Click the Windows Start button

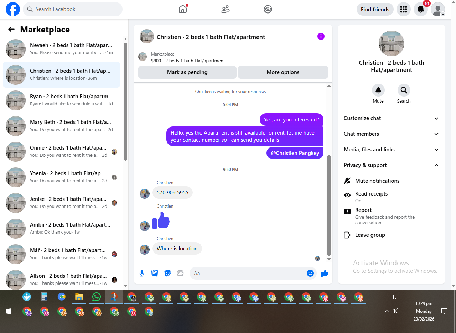[x=9, y=311]
